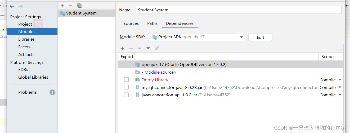Move dependency up with arrow icon
The image size is (350, 133).
click(x=140, y=48)
